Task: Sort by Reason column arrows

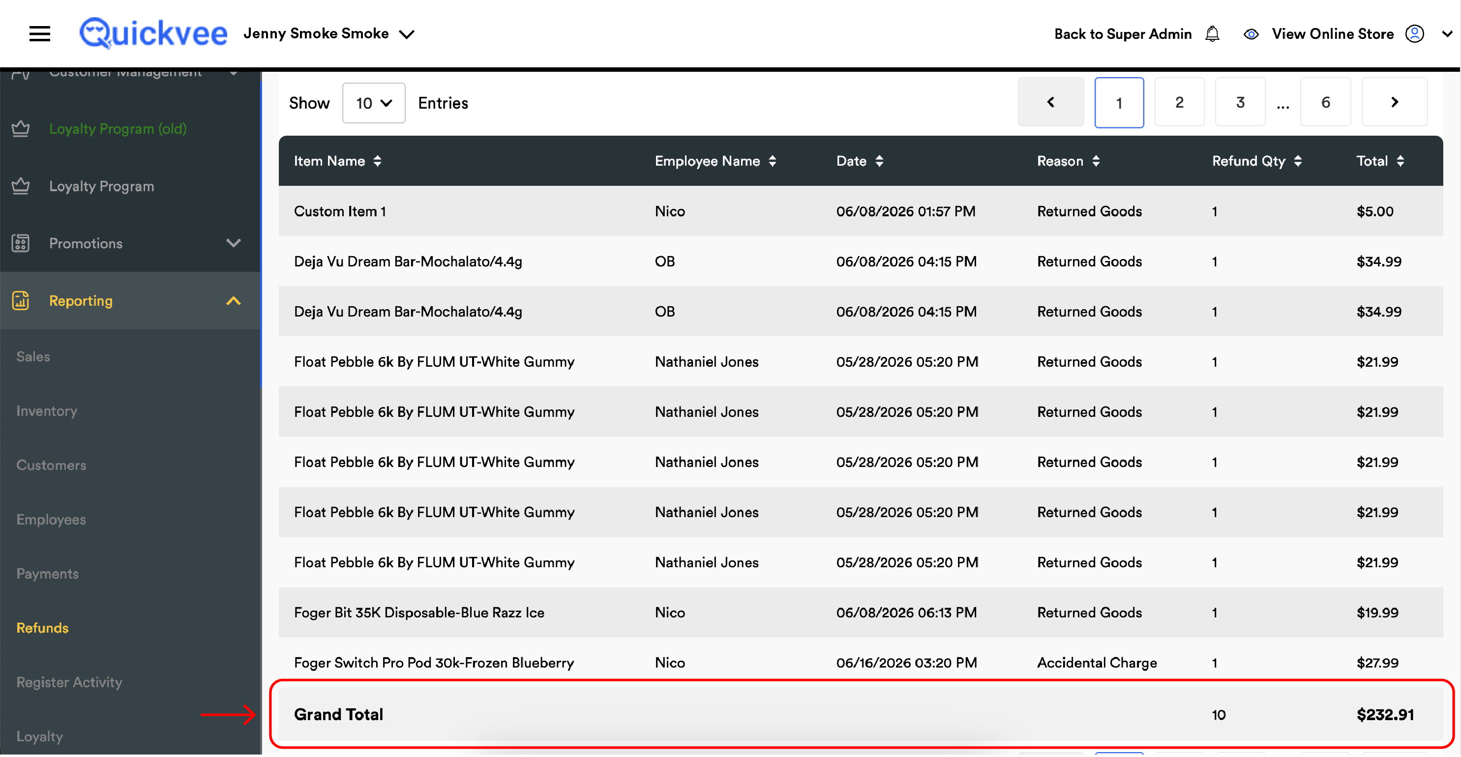Action: coord(1096,161)
